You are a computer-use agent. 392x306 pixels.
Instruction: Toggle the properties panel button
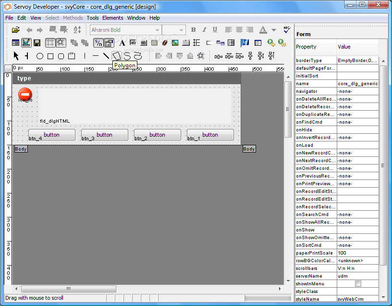(109, 43)
